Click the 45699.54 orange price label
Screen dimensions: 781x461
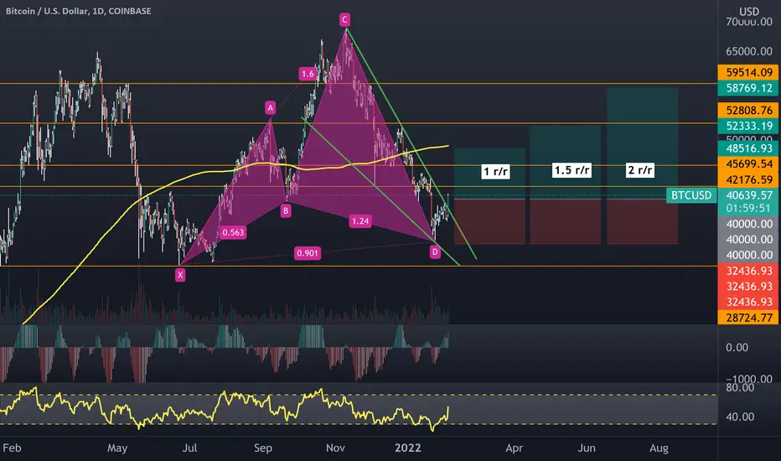click(749, 164)
